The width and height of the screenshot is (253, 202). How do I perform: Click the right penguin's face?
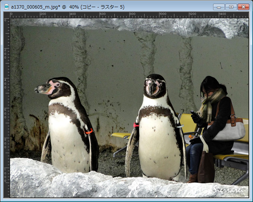pyautogui.click(x=154, y=86)
